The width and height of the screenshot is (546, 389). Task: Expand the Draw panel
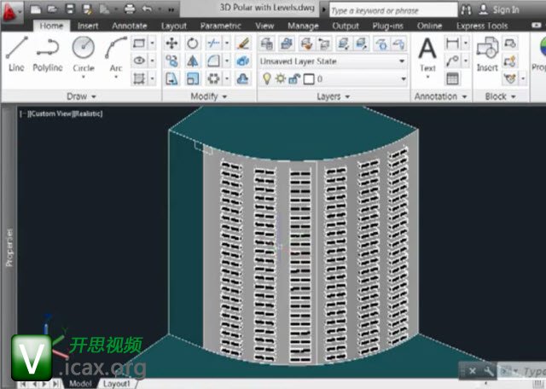click(x=82, y=96)
